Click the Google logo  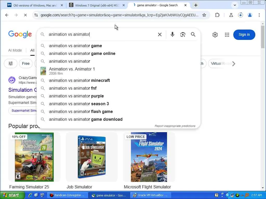pyautogui.click(x=20, y=34)
